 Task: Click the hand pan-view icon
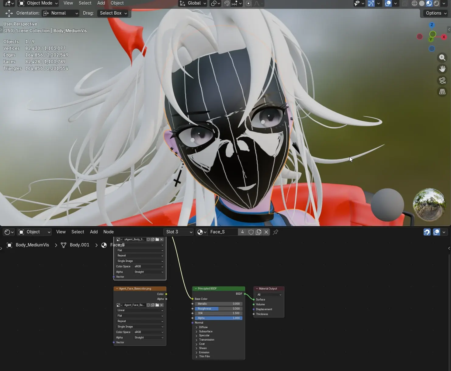[x=442, y=69]
